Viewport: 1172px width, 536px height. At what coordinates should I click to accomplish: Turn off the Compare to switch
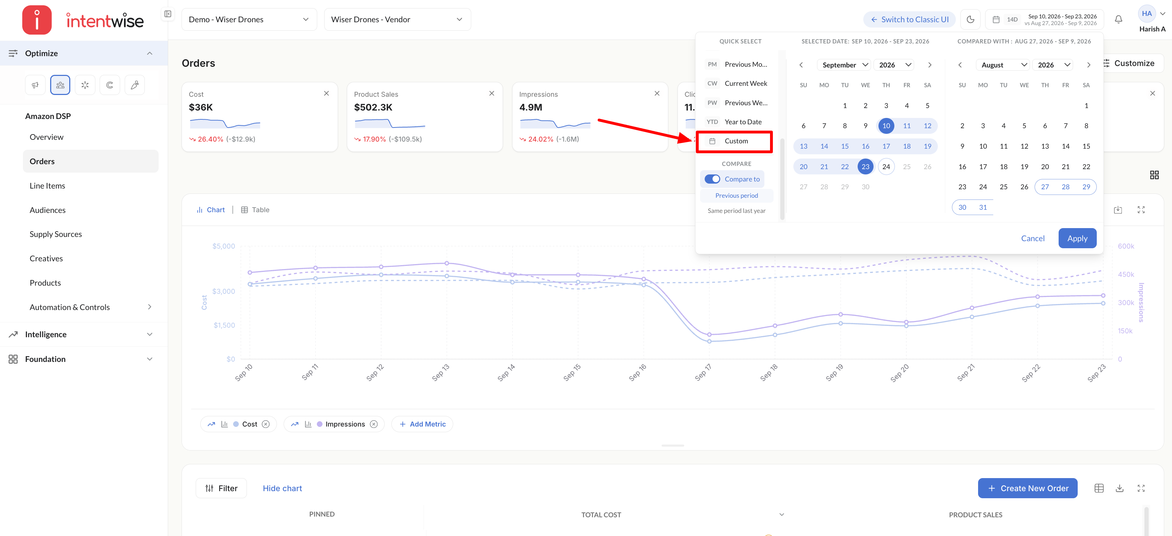(712, 179)
